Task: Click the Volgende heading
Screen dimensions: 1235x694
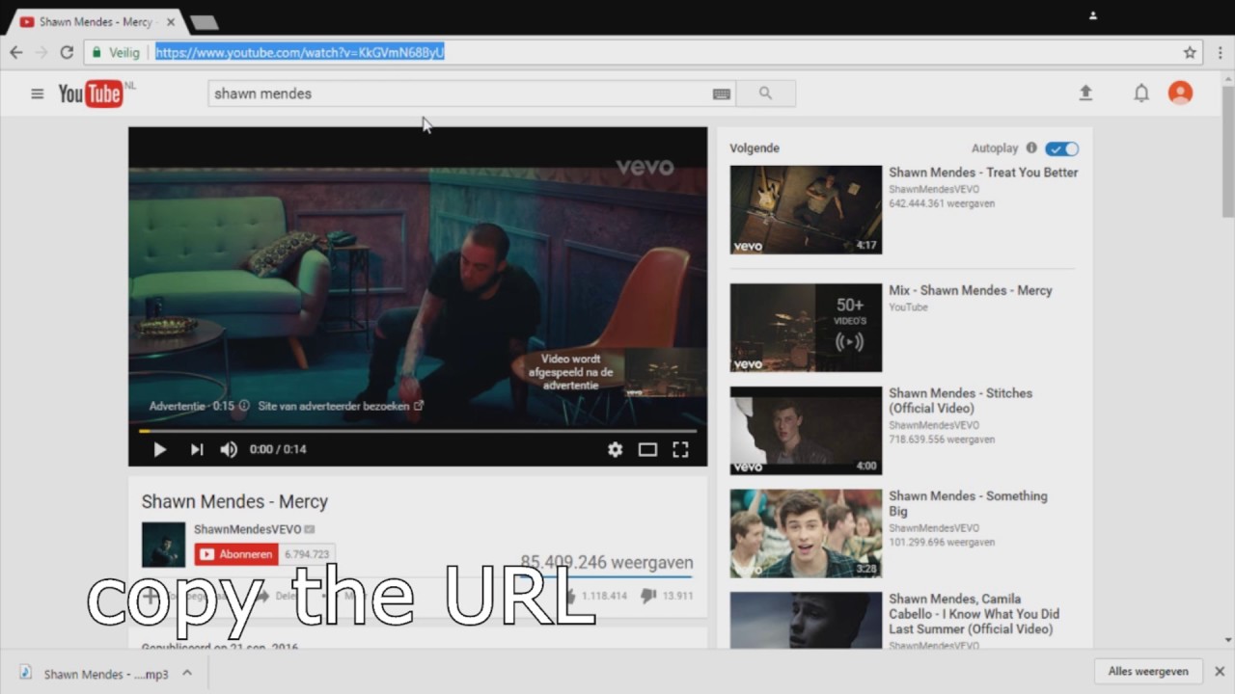Action: 755,148
